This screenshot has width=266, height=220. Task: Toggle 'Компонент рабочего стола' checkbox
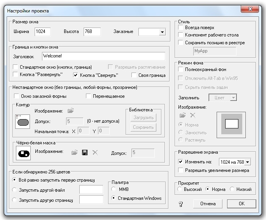(x=180, y=35)
